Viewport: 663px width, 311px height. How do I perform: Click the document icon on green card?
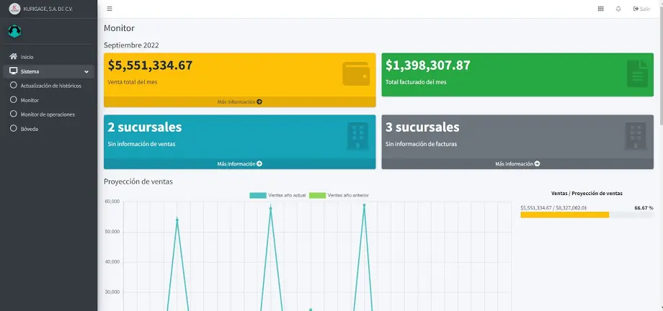637,74
